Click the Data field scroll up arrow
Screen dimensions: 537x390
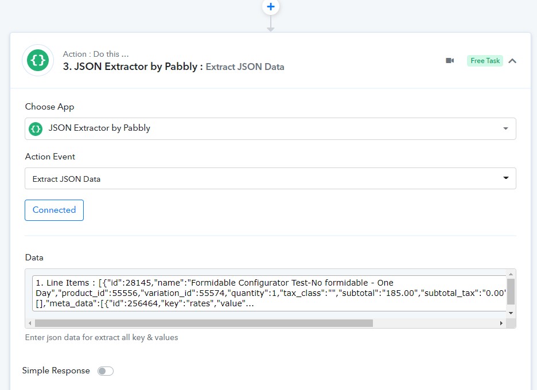(511, 274)
